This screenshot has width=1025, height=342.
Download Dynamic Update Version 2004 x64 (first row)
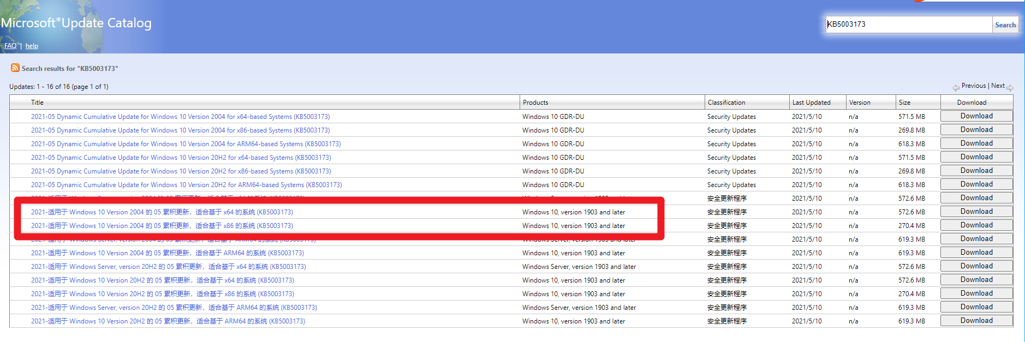tap(976, 116)
